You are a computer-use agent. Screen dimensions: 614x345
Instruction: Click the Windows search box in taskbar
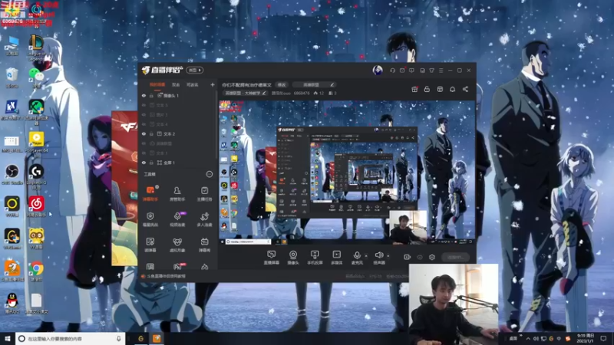click(71, 339)
